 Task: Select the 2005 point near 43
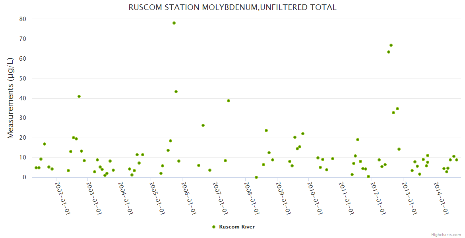point(176,92)
